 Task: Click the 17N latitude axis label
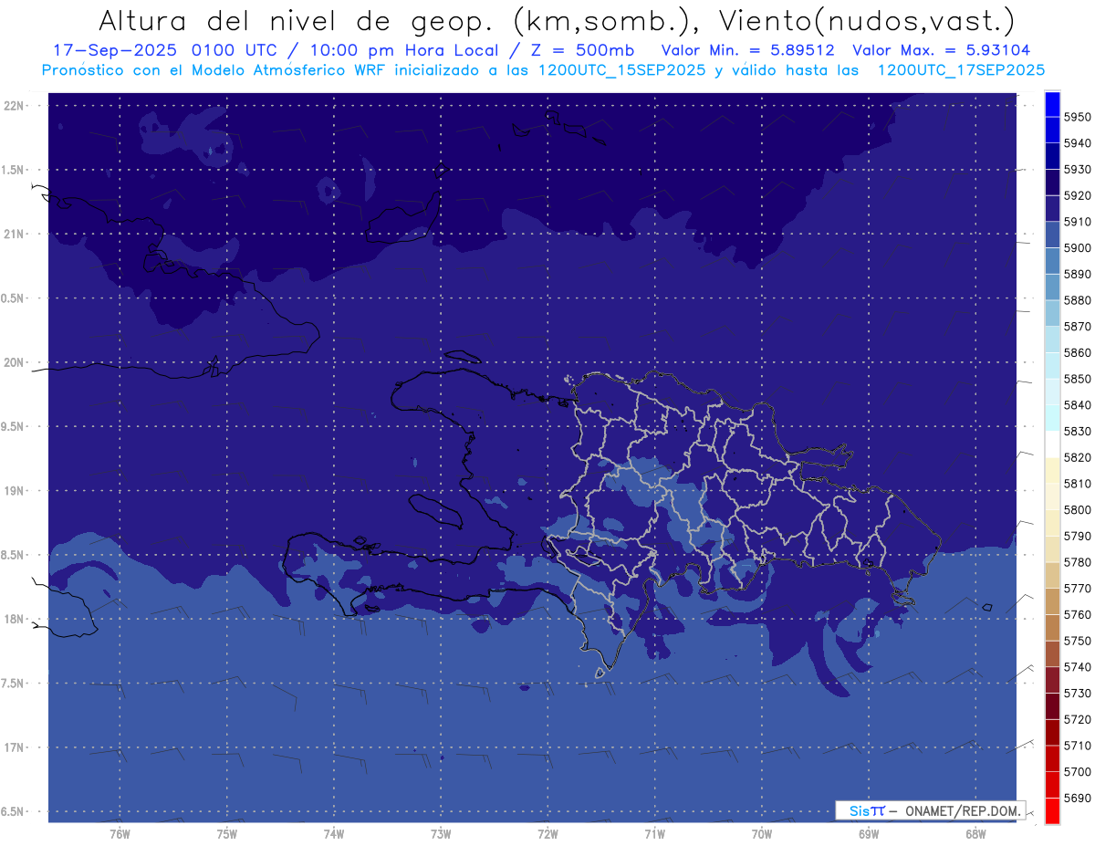(x=16, y=747)
